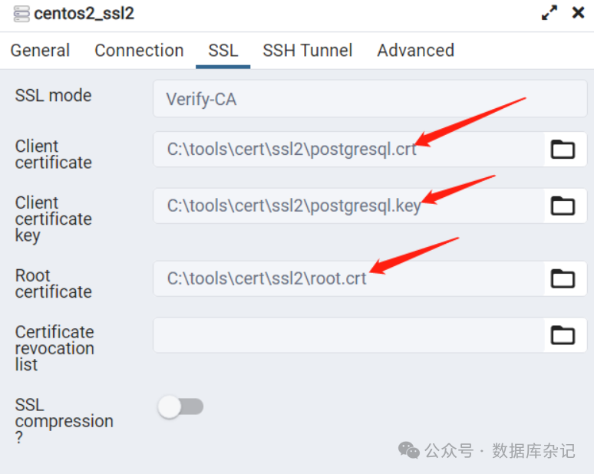Toggle the SSL compression switch
Image resolution: width=594 pixels, height=474 pixels.
pyautogui.click(x=181, y=407)
